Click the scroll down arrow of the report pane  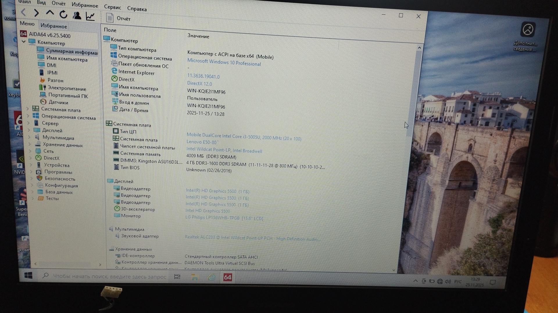[x=394, y=270]
